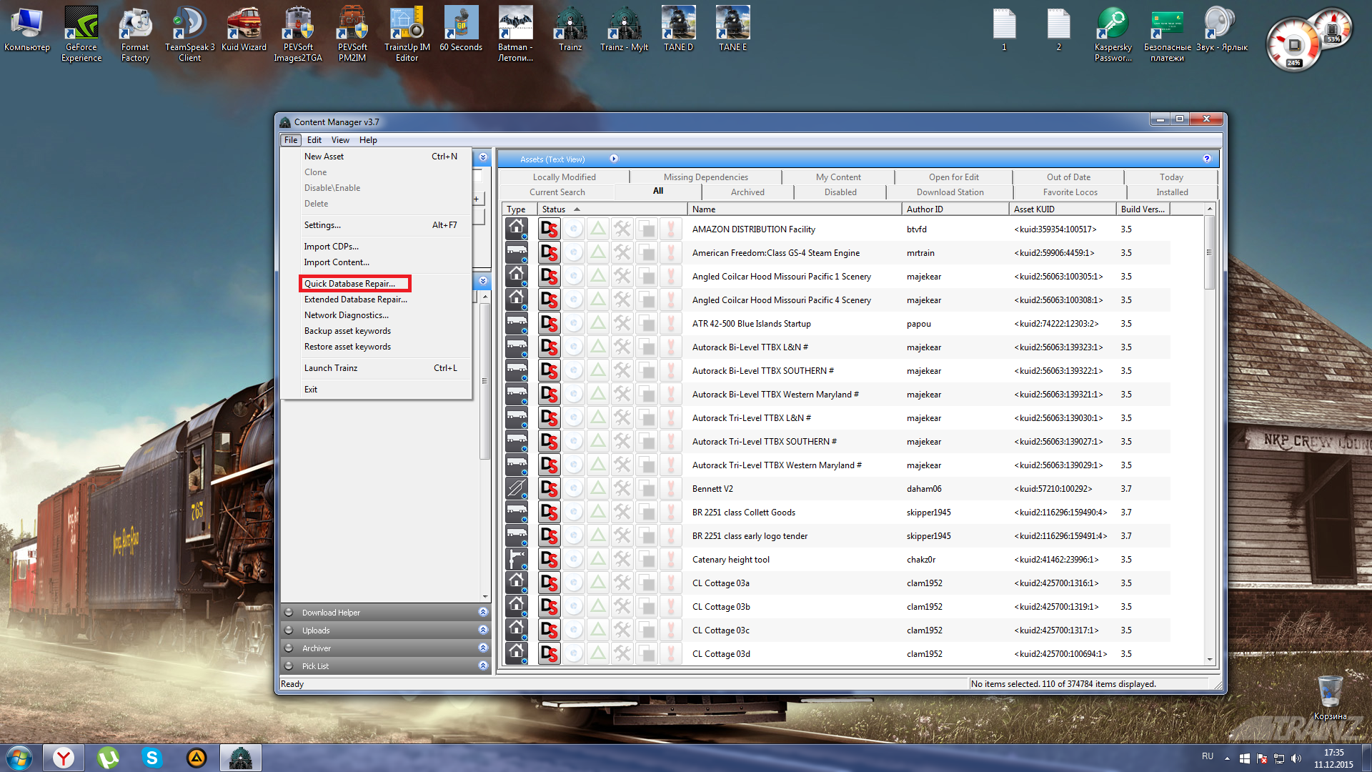Open the Download Station filter tab
Image resolution: width=1372 pixels, height=772 pixels.
pyautogui.click(x=950, y=192)
